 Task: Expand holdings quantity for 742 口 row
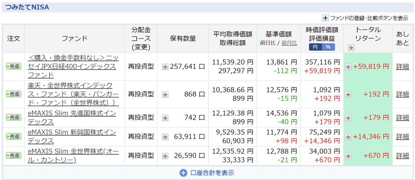pyautogui.click(x=165, y=118)
